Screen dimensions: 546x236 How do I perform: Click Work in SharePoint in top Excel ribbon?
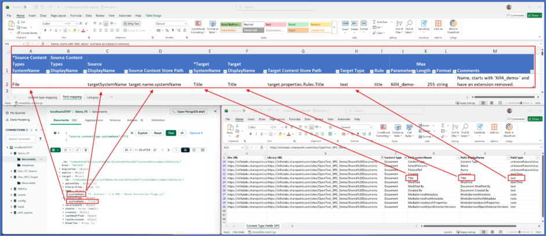(x=453, y=26)
